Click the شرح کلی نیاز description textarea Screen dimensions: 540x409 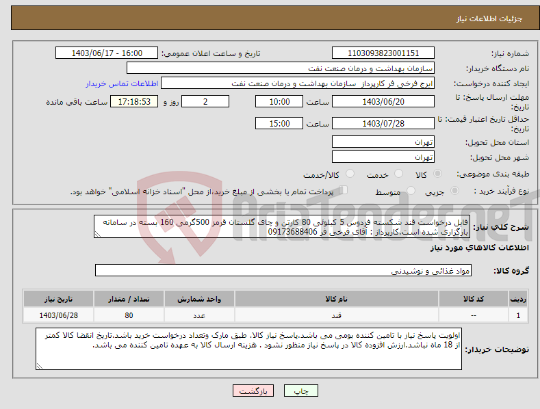(282, 226)
